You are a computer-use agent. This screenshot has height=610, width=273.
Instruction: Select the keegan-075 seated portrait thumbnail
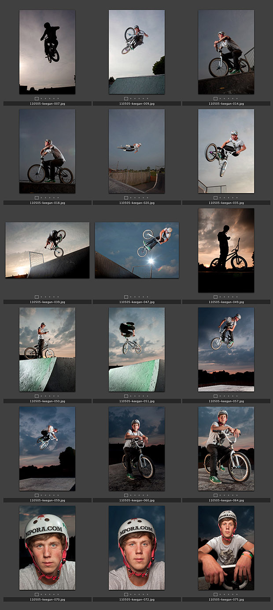(x=226, y=547)
